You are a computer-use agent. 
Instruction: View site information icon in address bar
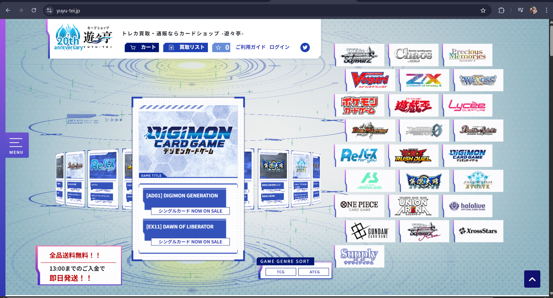click(x=49, y=11)
